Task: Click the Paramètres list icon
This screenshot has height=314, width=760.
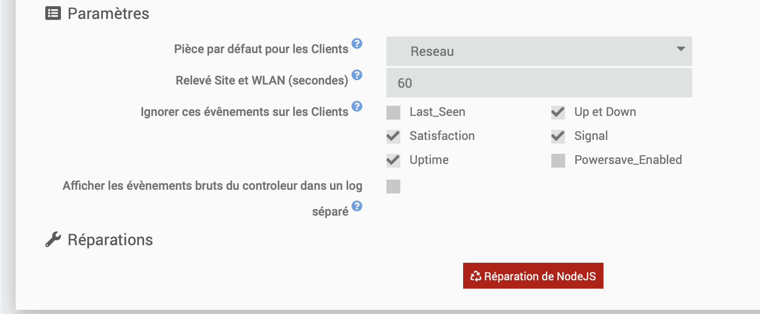Action: (x=53, y=13)
